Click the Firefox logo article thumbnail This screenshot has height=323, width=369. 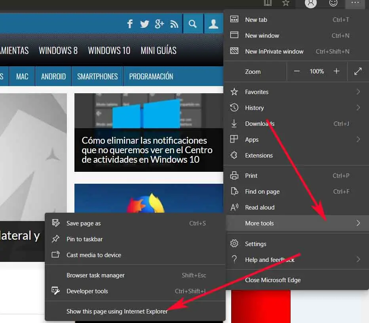click(149, 198)
